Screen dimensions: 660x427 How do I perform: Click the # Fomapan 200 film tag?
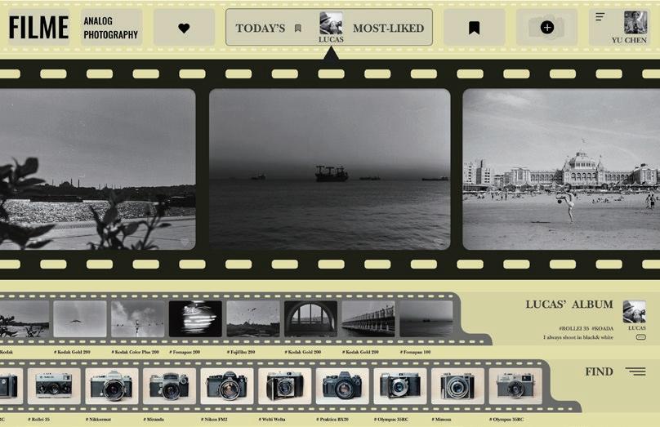tap(185, 352)
